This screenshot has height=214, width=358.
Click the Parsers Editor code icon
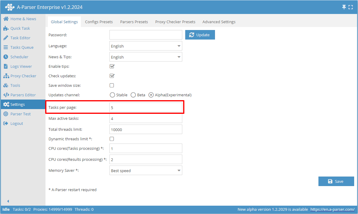coord(6,95)
